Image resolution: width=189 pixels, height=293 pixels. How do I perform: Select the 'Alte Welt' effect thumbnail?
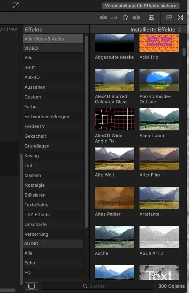pos(115,159)
